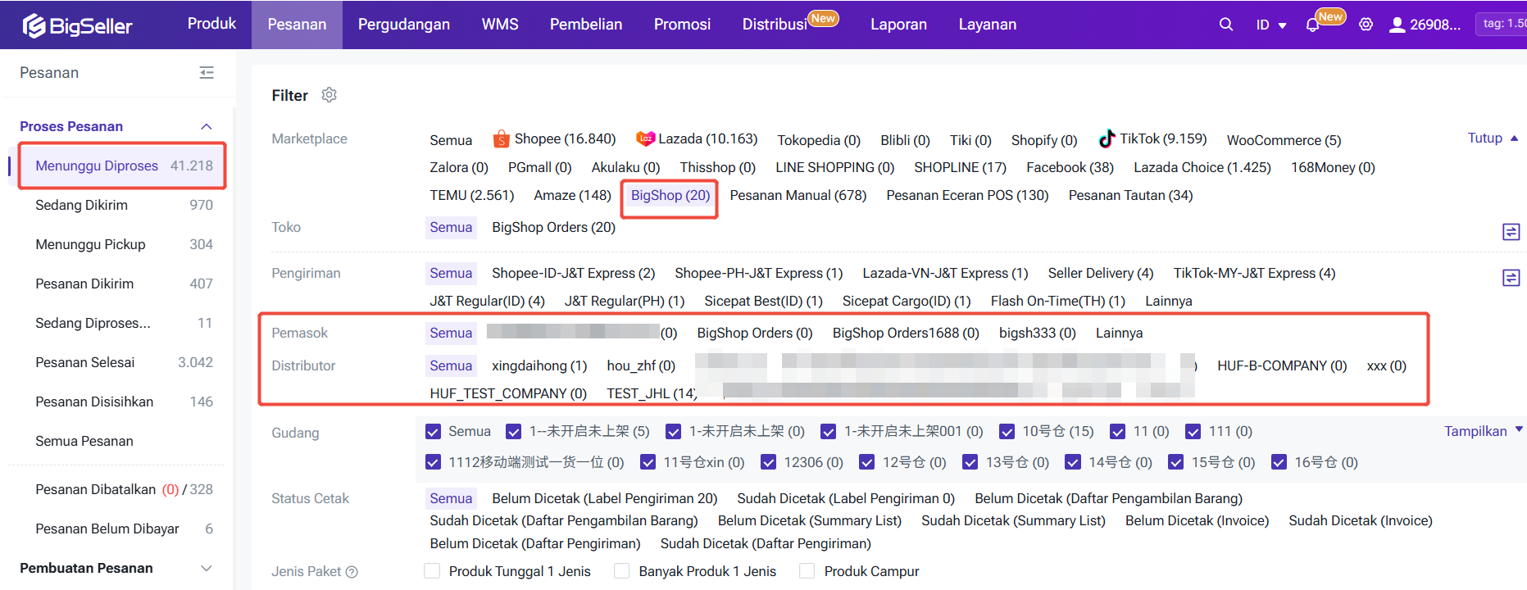Click the BigSeller logo
The image size is (1527, 590).
pos(78,25)
